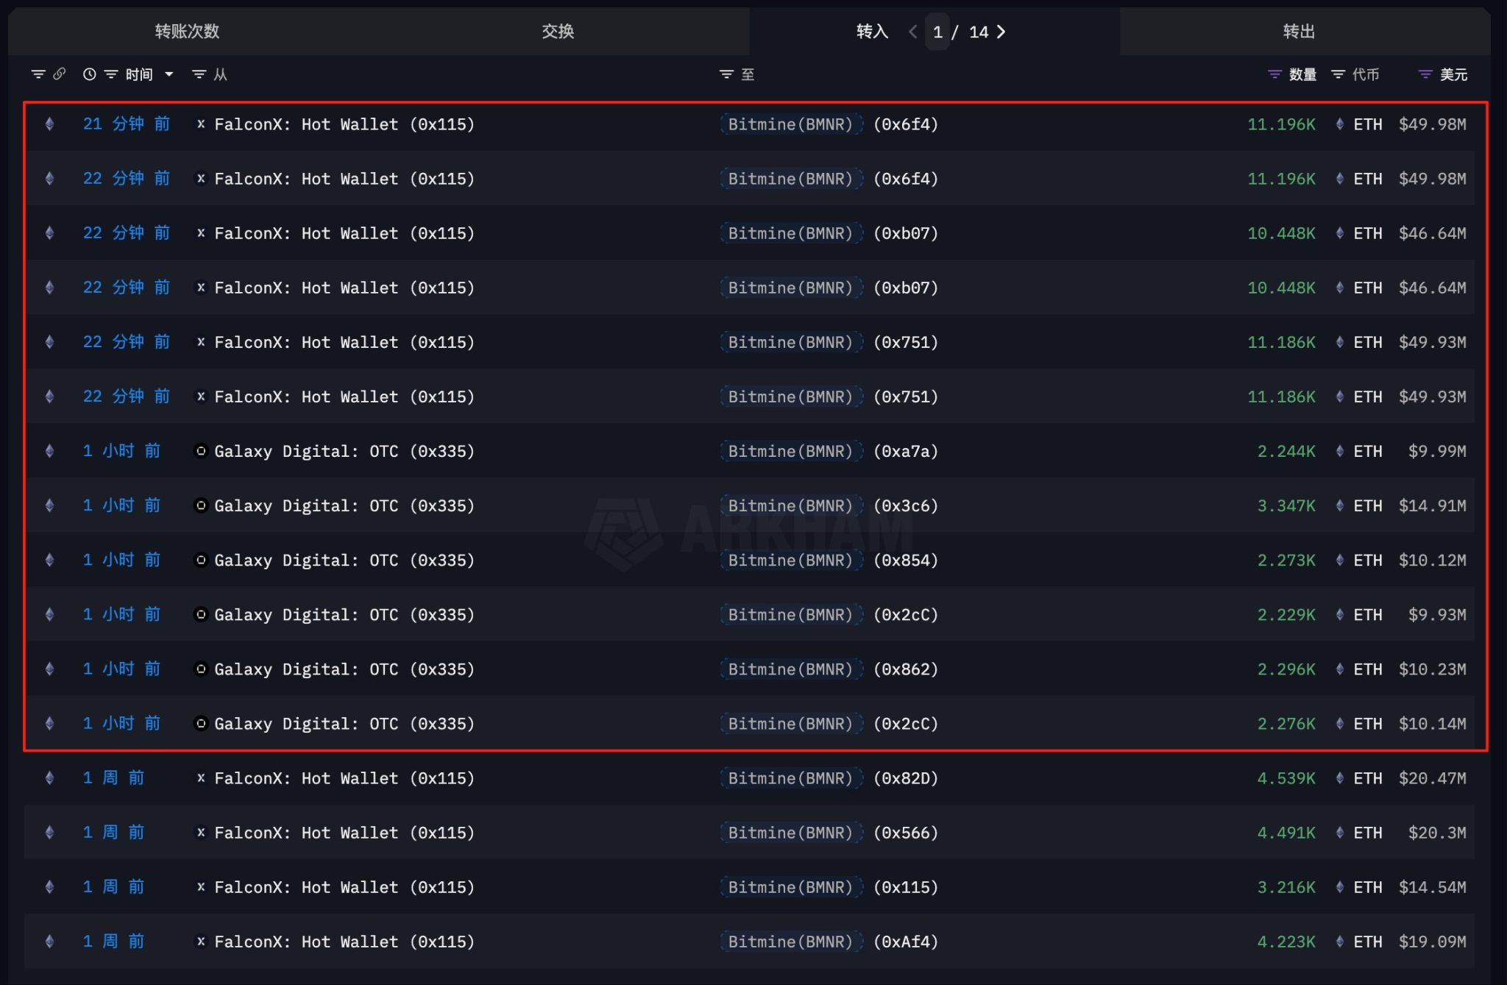Click the chain-link transaction icon in the header
The height and width of the screenshot is (985, 1507).
pos(59,74)
